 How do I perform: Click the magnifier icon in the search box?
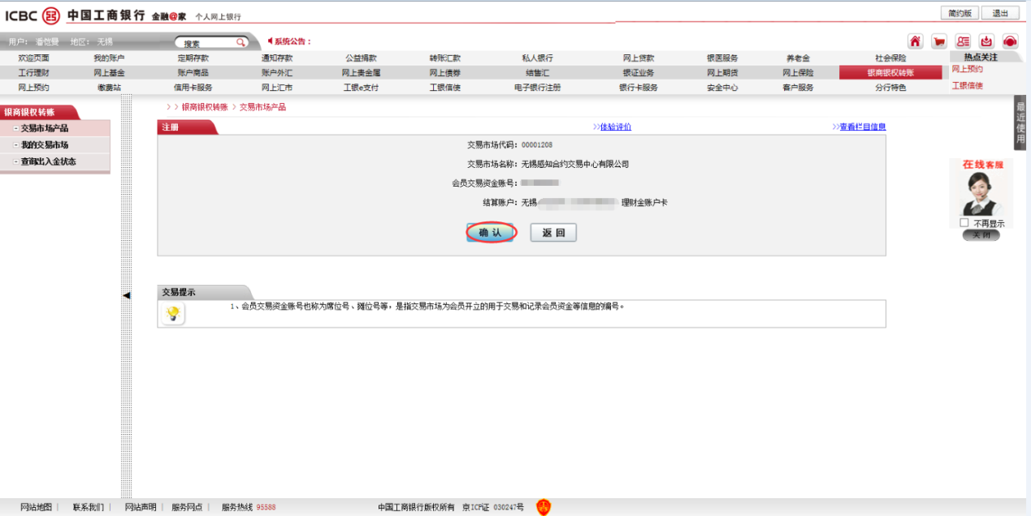pos(240,42)
